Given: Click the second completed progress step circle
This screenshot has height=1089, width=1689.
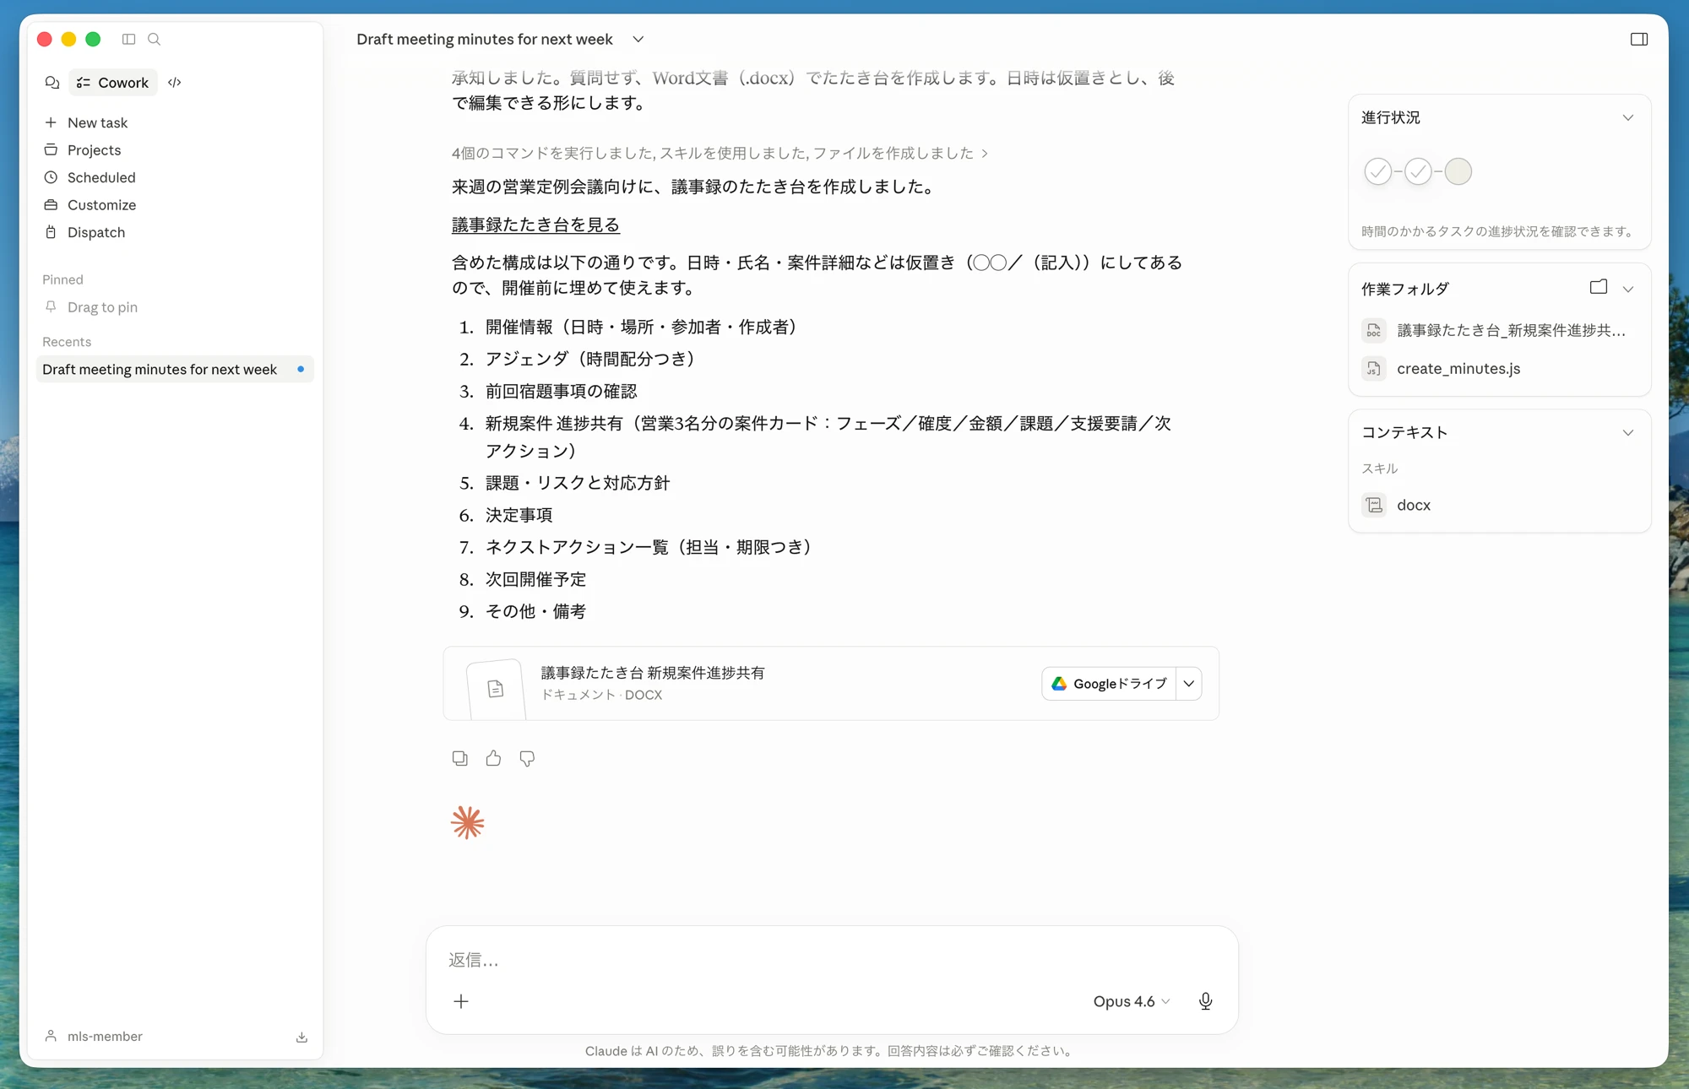Looking at the screenshot, I should coord(1419,171).
